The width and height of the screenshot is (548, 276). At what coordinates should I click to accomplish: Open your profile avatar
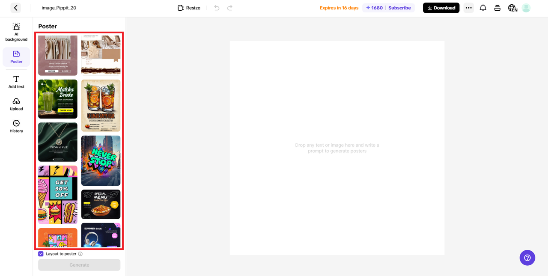pos(526,8)
